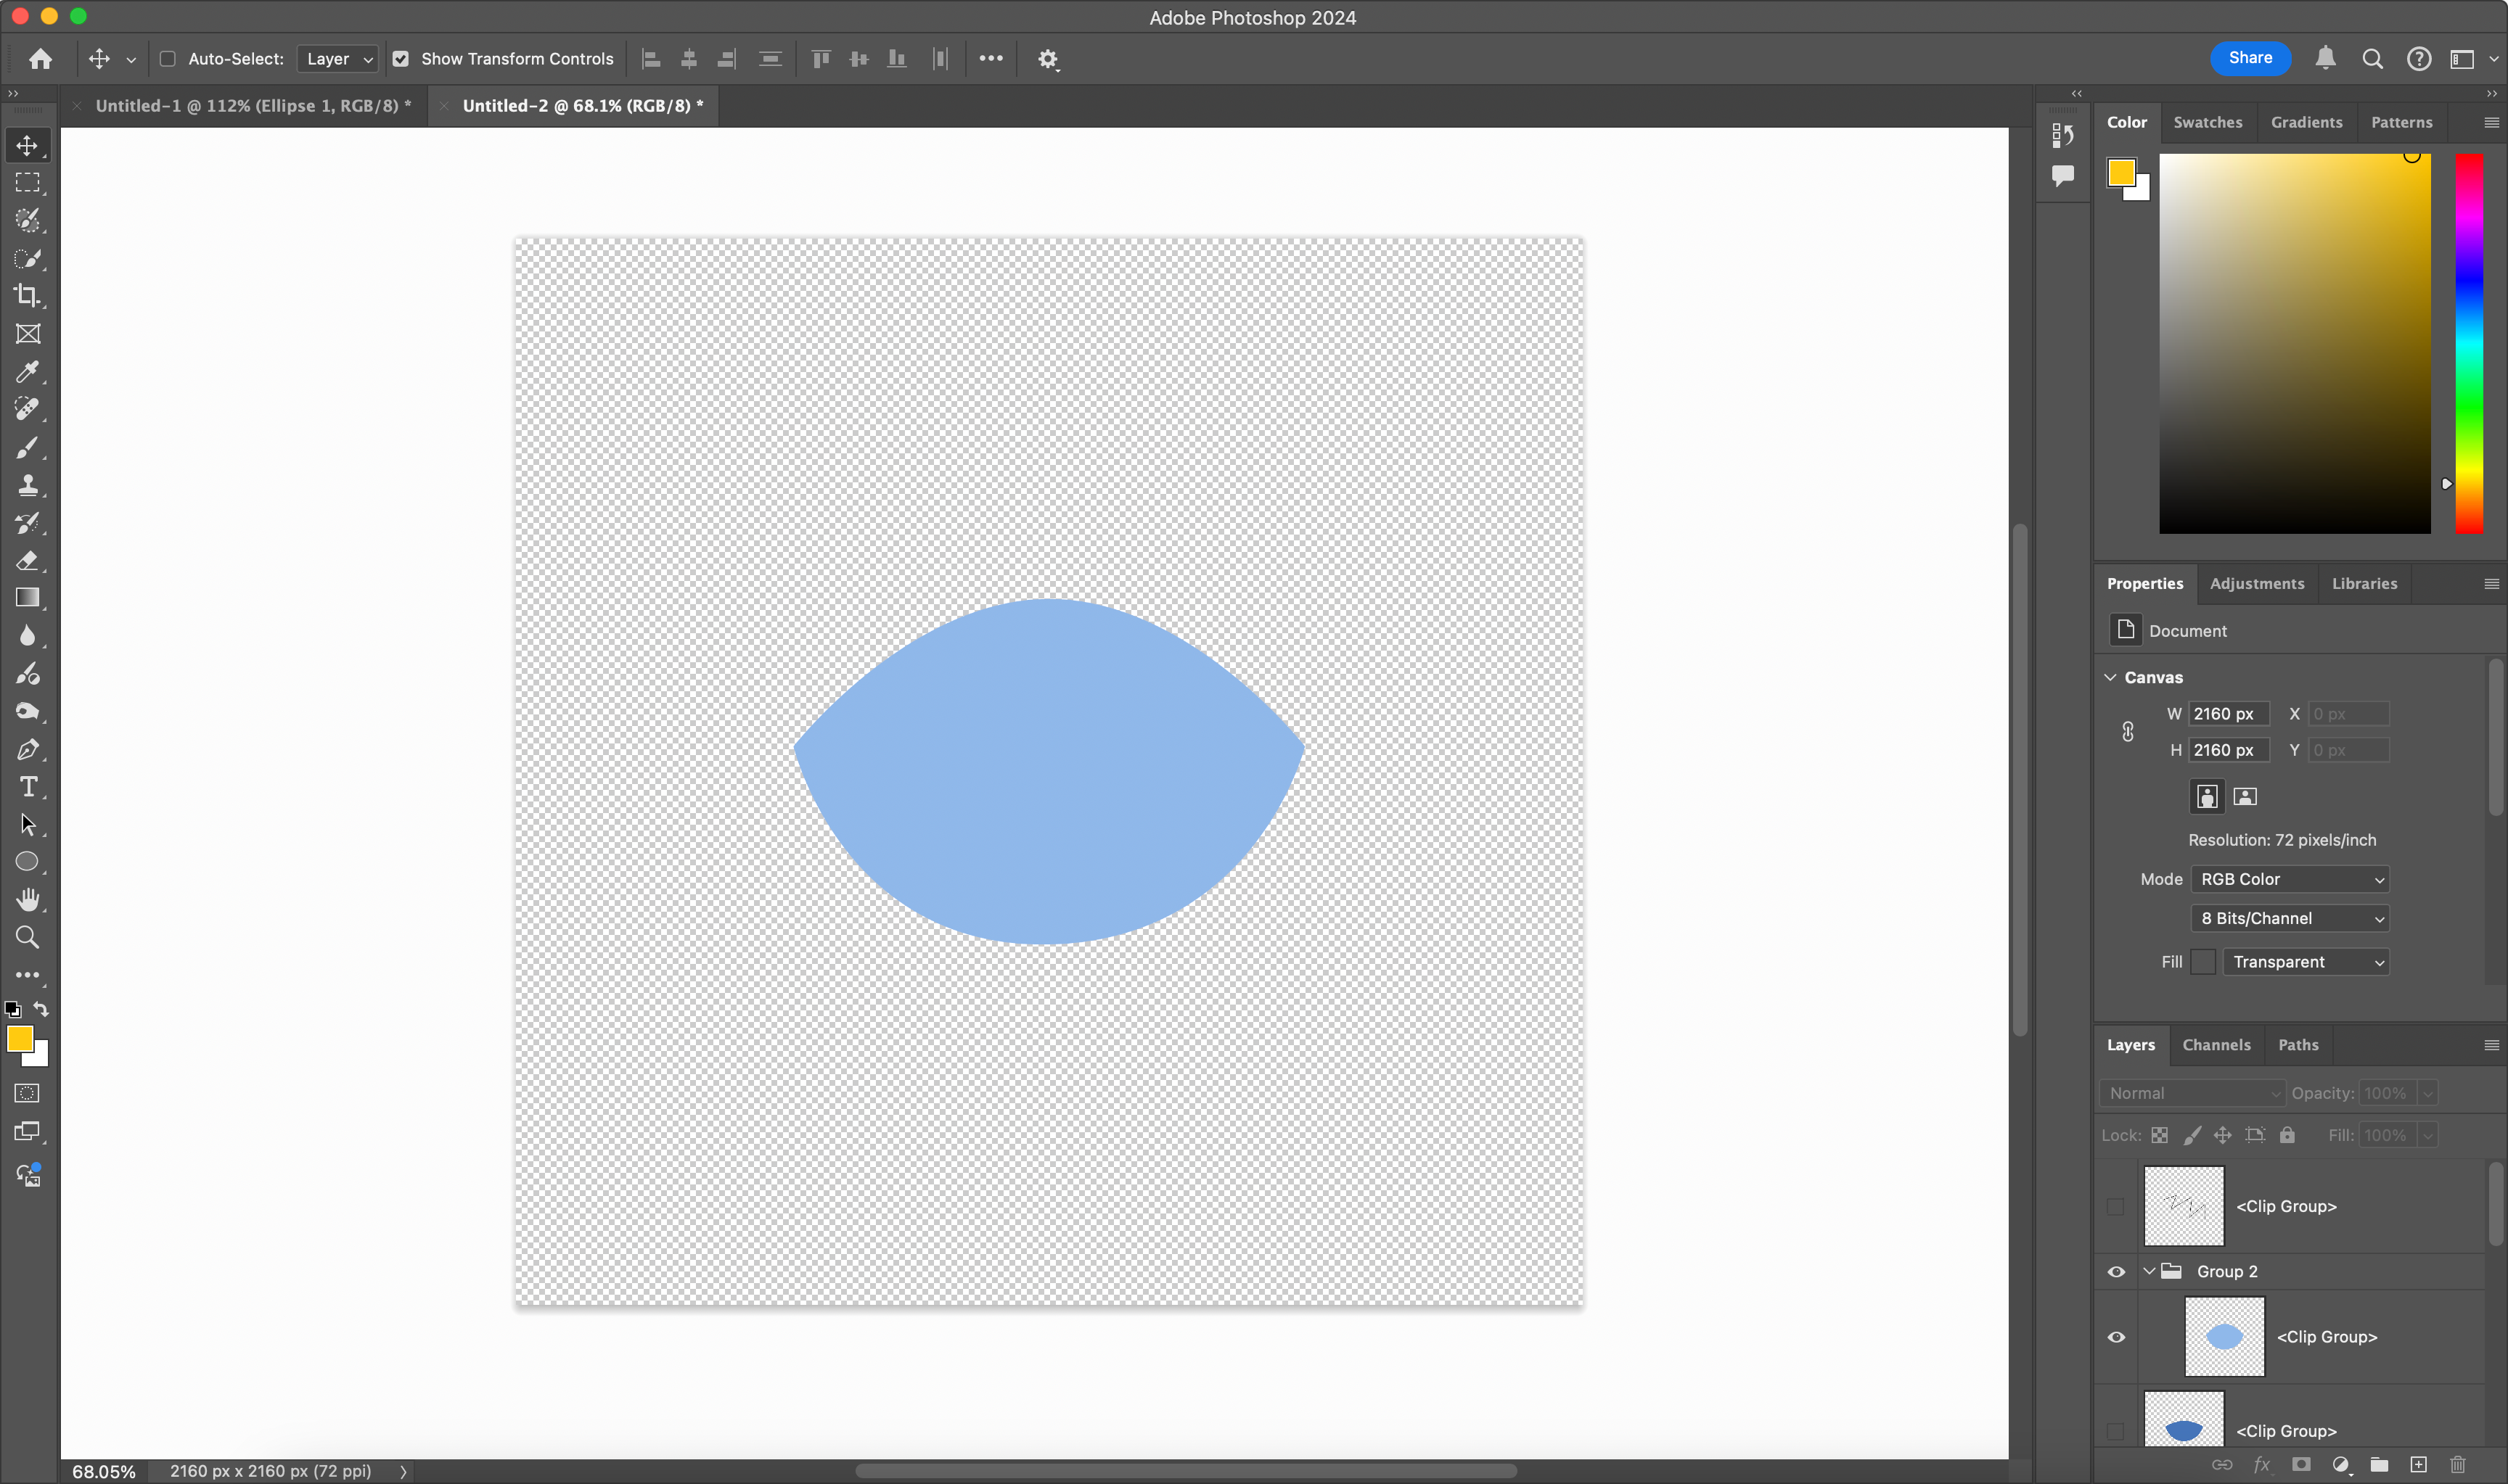Screen dimensions: 2508x1484
Task: Open the align left edges toolbar control
Action: (x=650, y=59)
